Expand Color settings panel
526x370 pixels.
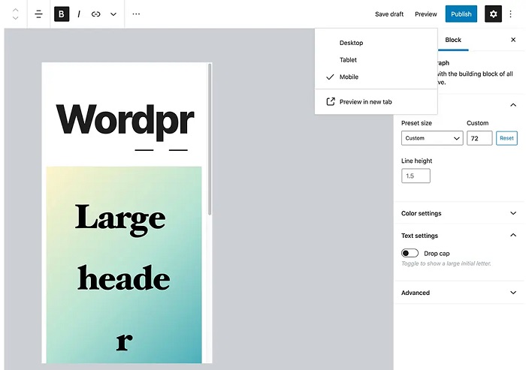tap(459, 213)
